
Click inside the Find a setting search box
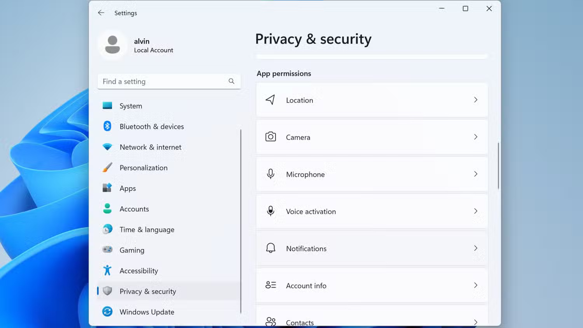click(163, 81)
